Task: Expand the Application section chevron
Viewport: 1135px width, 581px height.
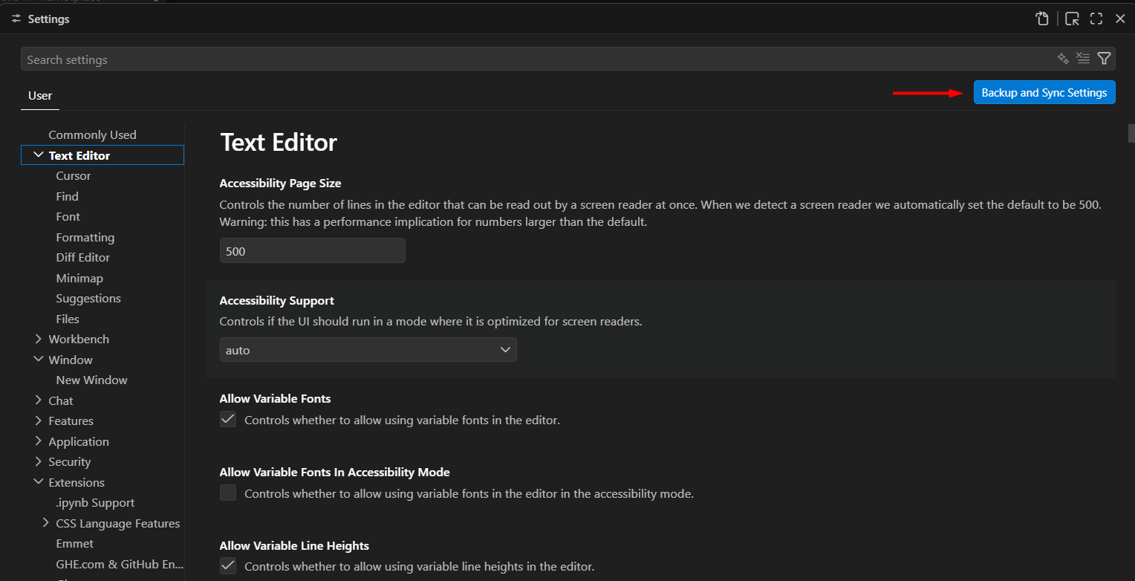Action: click(38, 441)
